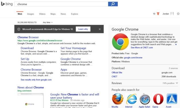Click the Google Chrome panel title
180x108 pixels.
pyautogui.click(x=125, y=29)
